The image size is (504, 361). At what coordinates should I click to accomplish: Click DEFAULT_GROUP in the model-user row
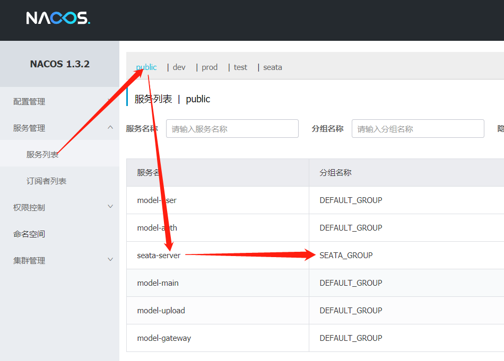[351, 200]
